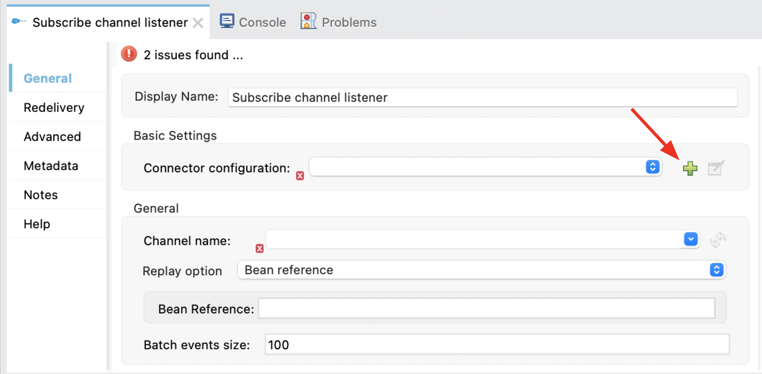Click the Bean Reference input field
The height and width of the screenshot is (374, 762).
[x=486, y=308]
